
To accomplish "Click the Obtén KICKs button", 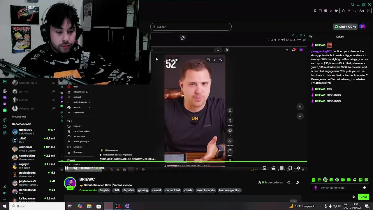I will [x=345, y=27].
